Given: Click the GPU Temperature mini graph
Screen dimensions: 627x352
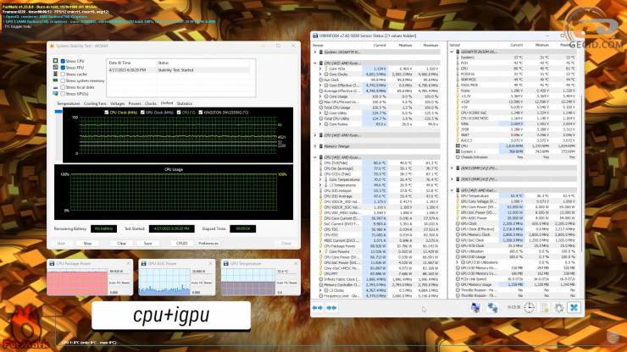Looking at the screenshot, I should coord(248,281).
